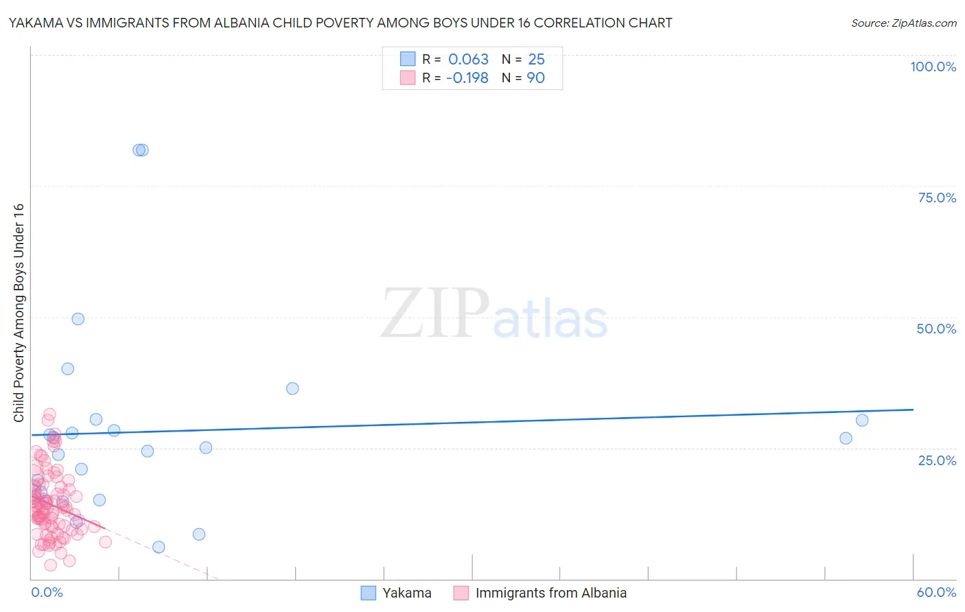
Task: Click the blue swatch beside R = 0.063
Action: [408, 59]
